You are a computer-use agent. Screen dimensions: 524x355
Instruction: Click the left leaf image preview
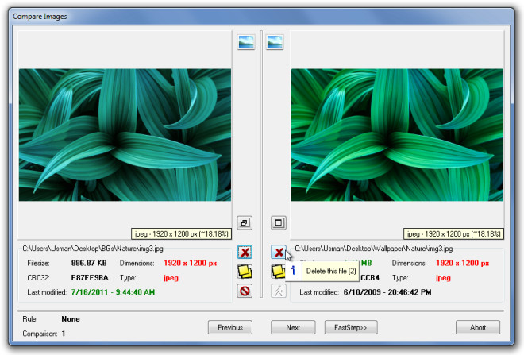pyautogui.click(x=125, y=135)
